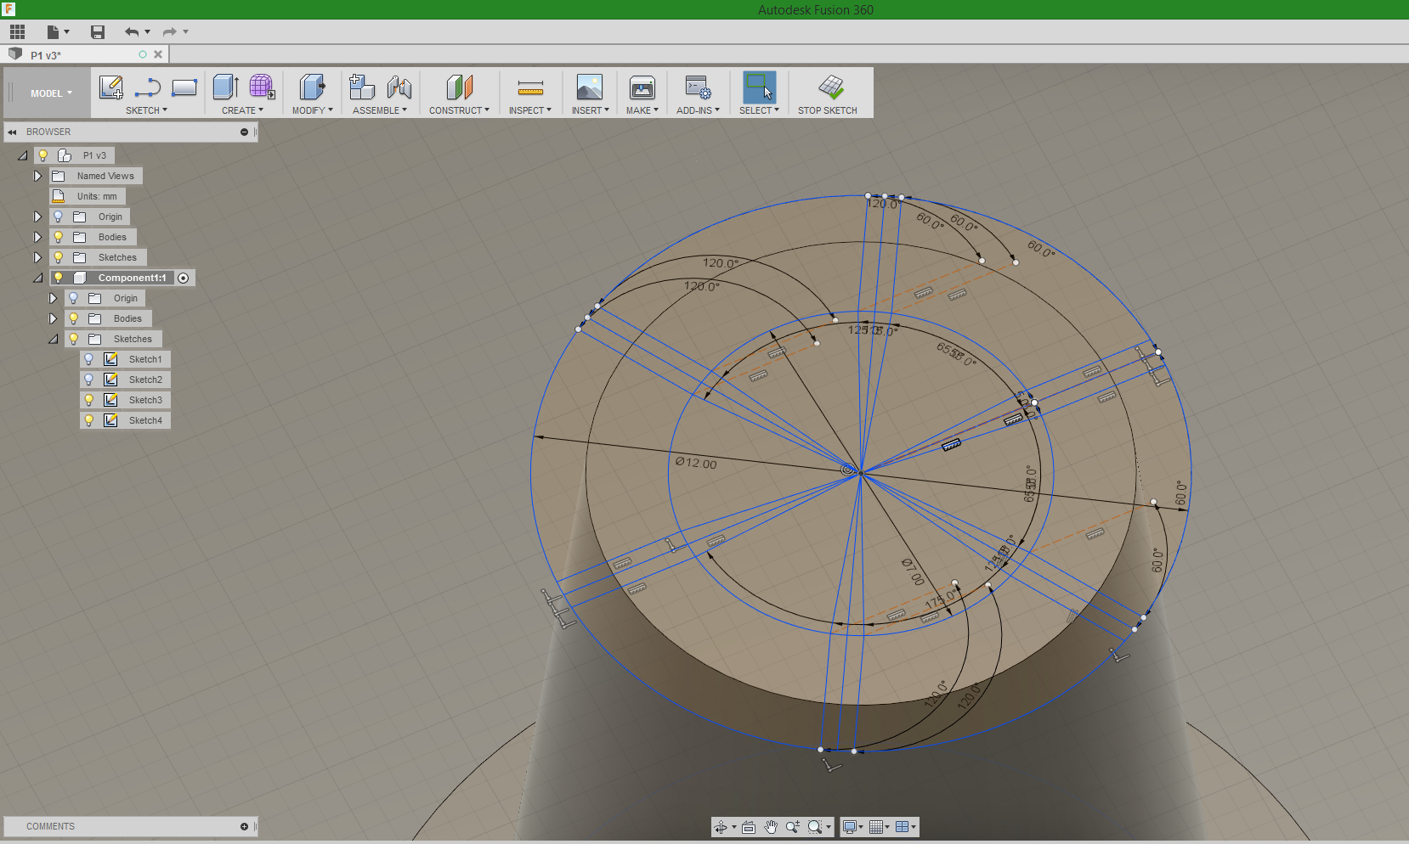The height and width of the screenshot is (844, 1409).
Task: Select the Joint tool
Action: pos(399,87)
